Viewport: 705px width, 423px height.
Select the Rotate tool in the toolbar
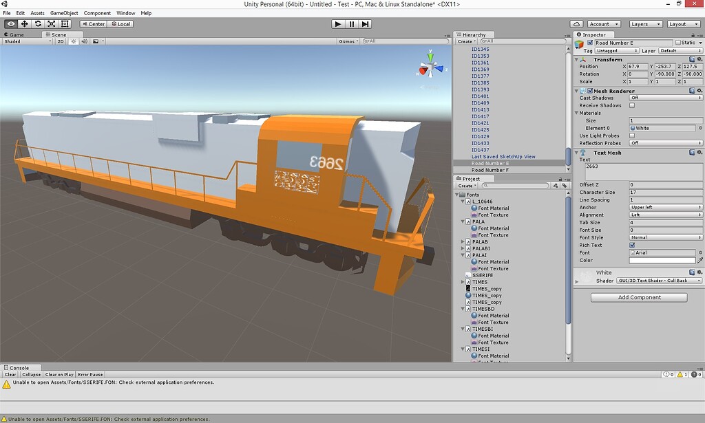click(39, 23)
